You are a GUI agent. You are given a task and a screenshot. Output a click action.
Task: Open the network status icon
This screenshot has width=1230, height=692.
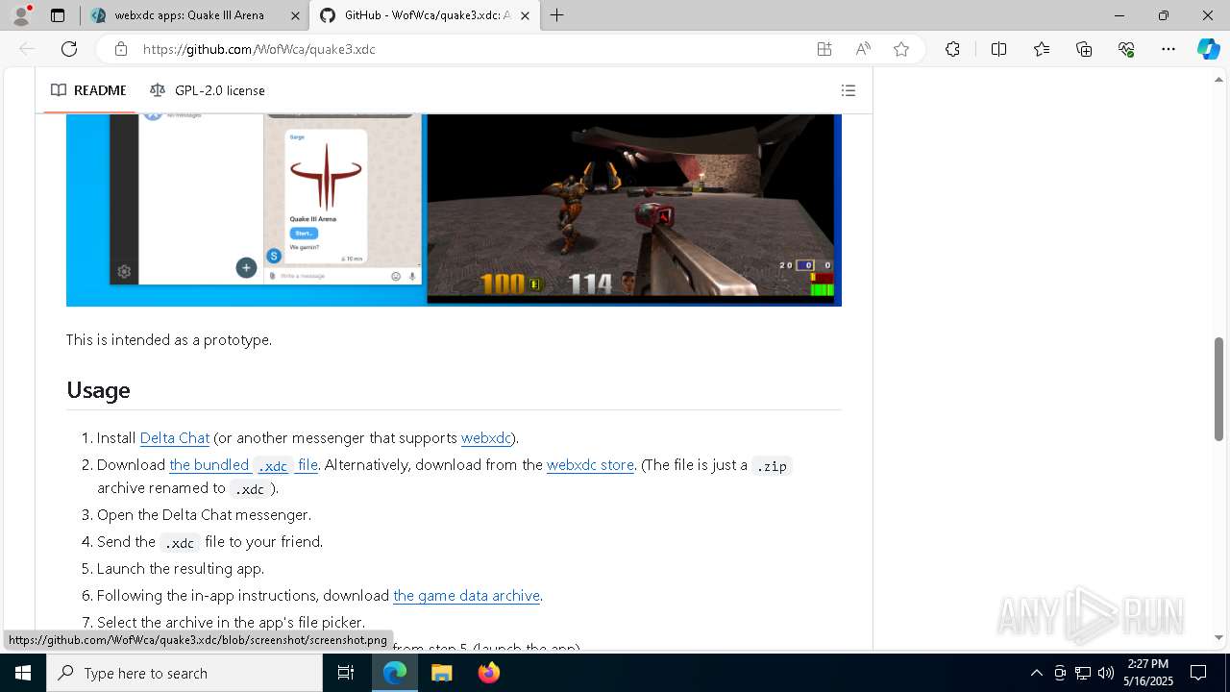click(1082, 673)
